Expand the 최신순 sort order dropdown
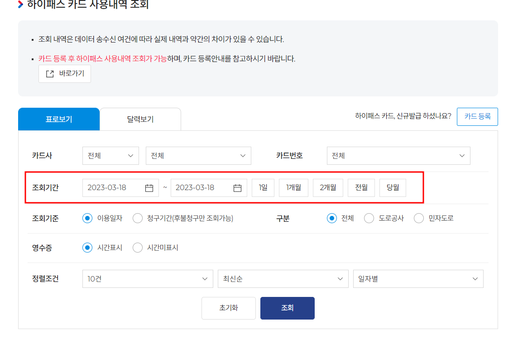Viewport: 518px width, 344px height. coord(283,278)
